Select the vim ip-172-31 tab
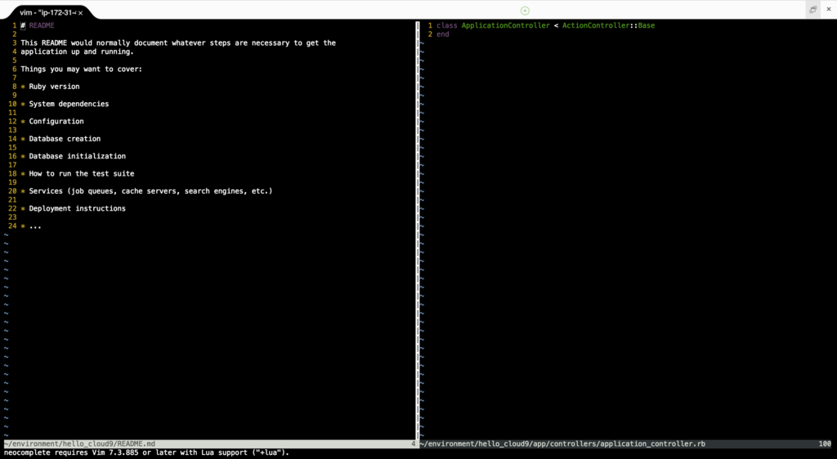This screenshot has height=459, width=837. [48, 12]
